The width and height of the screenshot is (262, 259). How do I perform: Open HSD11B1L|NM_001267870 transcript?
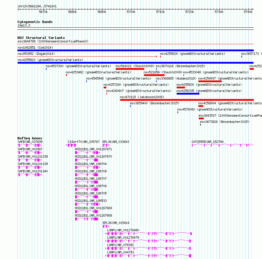(86, 160)
